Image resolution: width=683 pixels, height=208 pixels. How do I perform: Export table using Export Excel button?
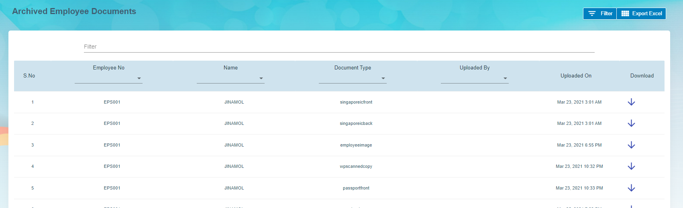tap(641, 14)
